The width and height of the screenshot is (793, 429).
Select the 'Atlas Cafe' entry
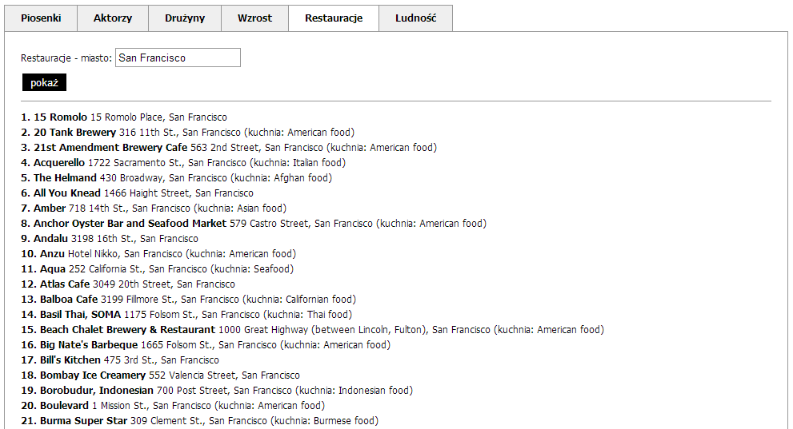click(x=128, y=284)
